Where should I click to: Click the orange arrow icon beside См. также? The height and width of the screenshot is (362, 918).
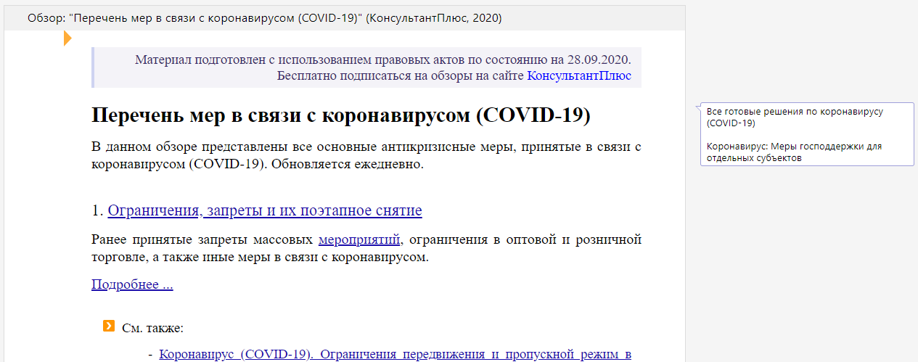[x=109, y=326]
